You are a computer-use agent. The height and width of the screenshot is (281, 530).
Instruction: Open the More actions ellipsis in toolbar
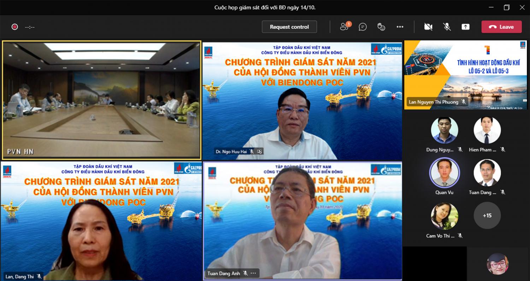[x=400, y=27]
